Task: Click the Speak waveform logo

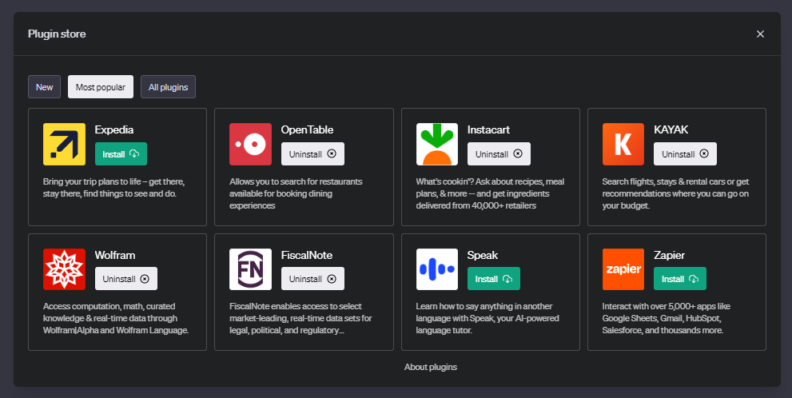Action: point(437,269)
